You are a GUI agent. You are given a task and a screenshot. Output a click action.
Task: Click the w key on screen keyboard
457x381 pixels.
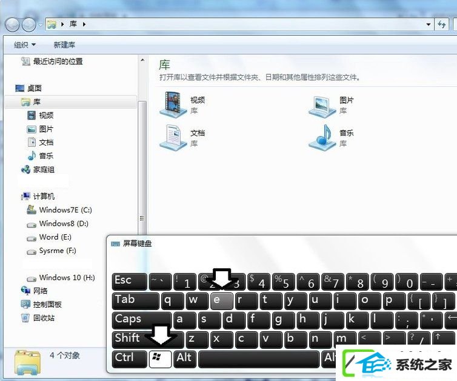click(x=198, y=301)
